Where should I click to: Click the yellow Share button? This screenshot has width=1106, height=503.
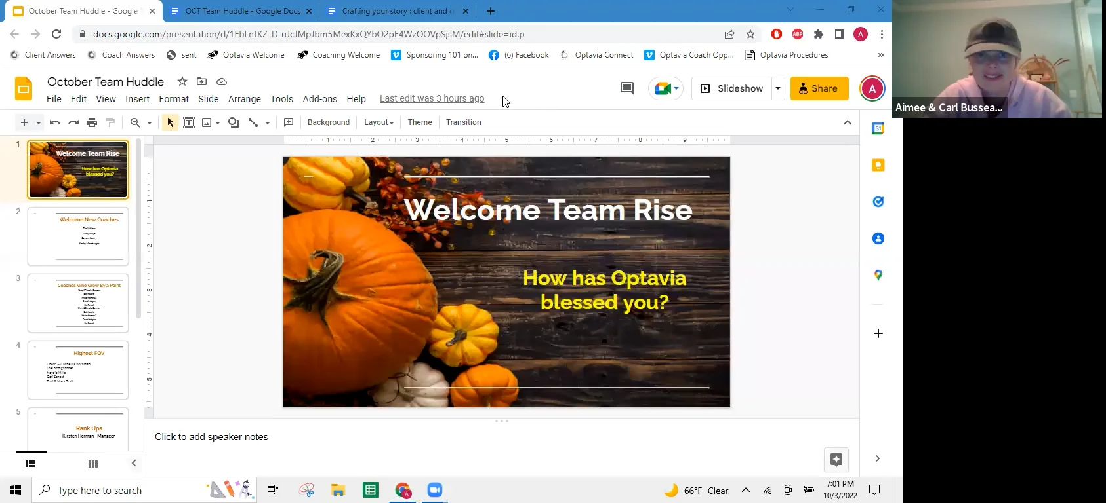(819, 88)
